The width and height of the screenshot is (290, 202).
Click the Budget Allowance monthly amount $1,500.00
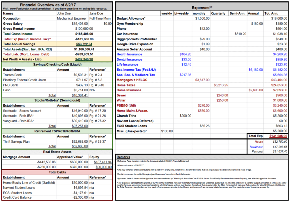pyautogui.click(x=202, y=18)
